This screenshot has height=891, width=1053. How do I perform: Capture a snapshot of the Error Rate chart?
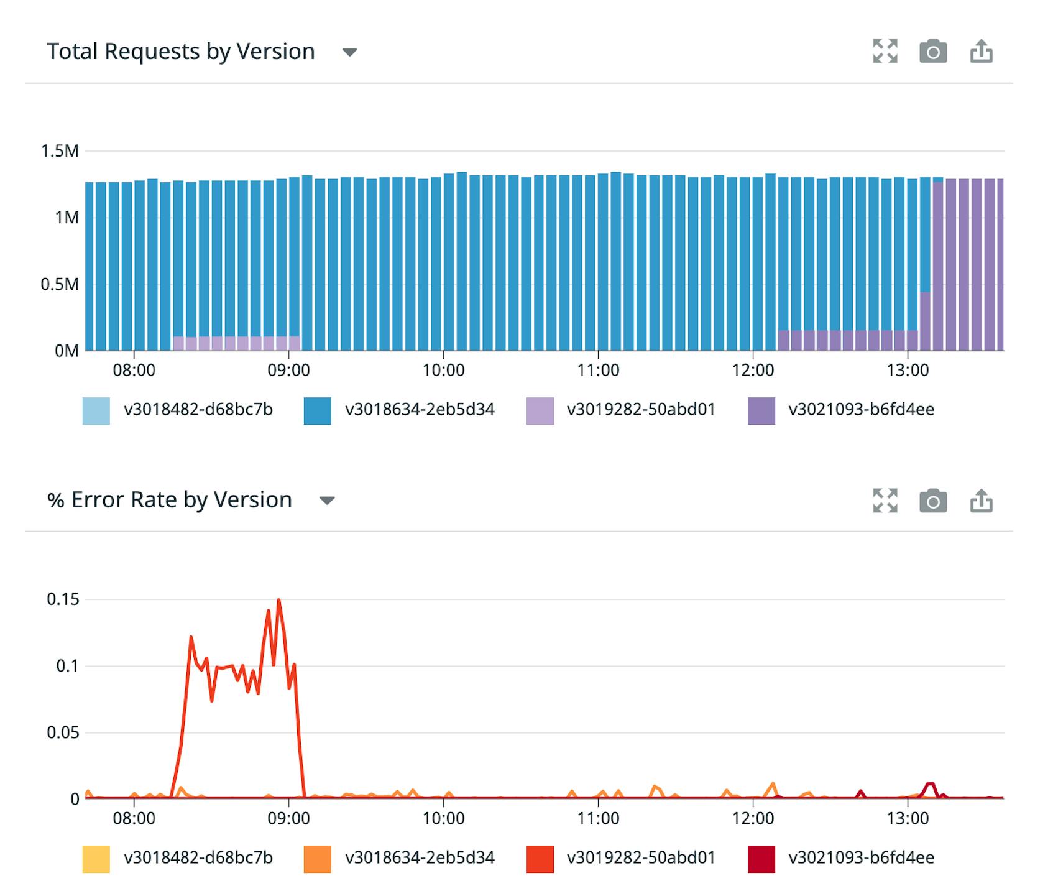[934, 500]
